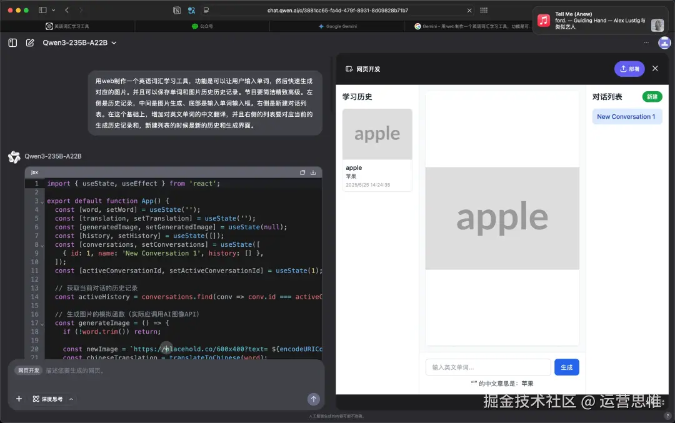Open the tab overview grid icon

coord(484,11)
